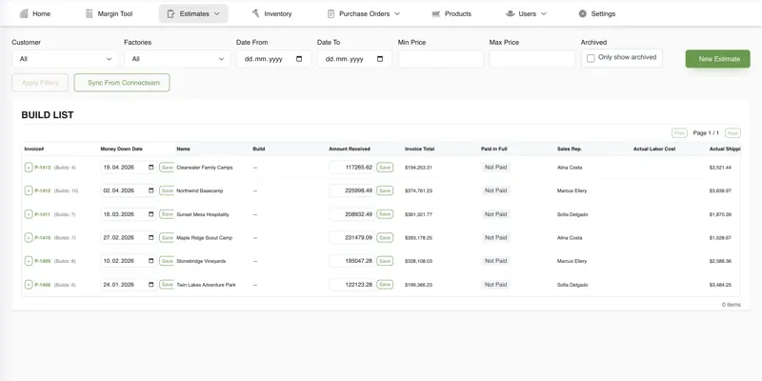Click the Min Price input field

[441, 59]
